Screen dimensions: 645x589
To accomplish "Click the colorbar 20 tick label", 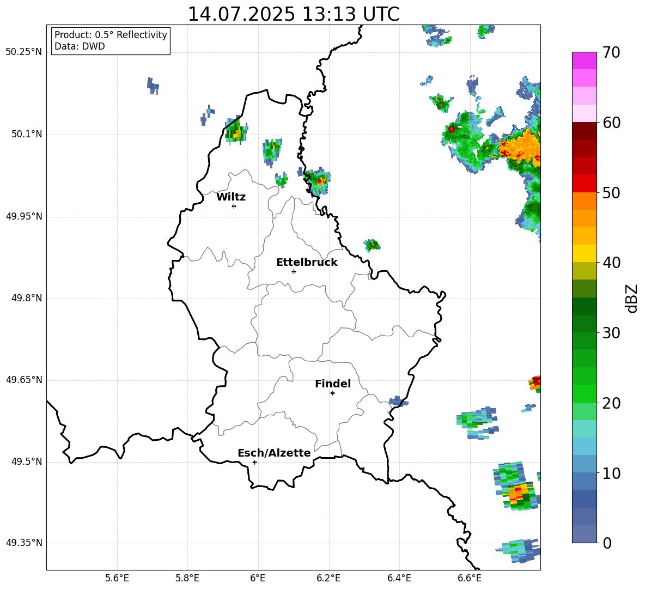I will pyautogui.click(x=612, y=403).
